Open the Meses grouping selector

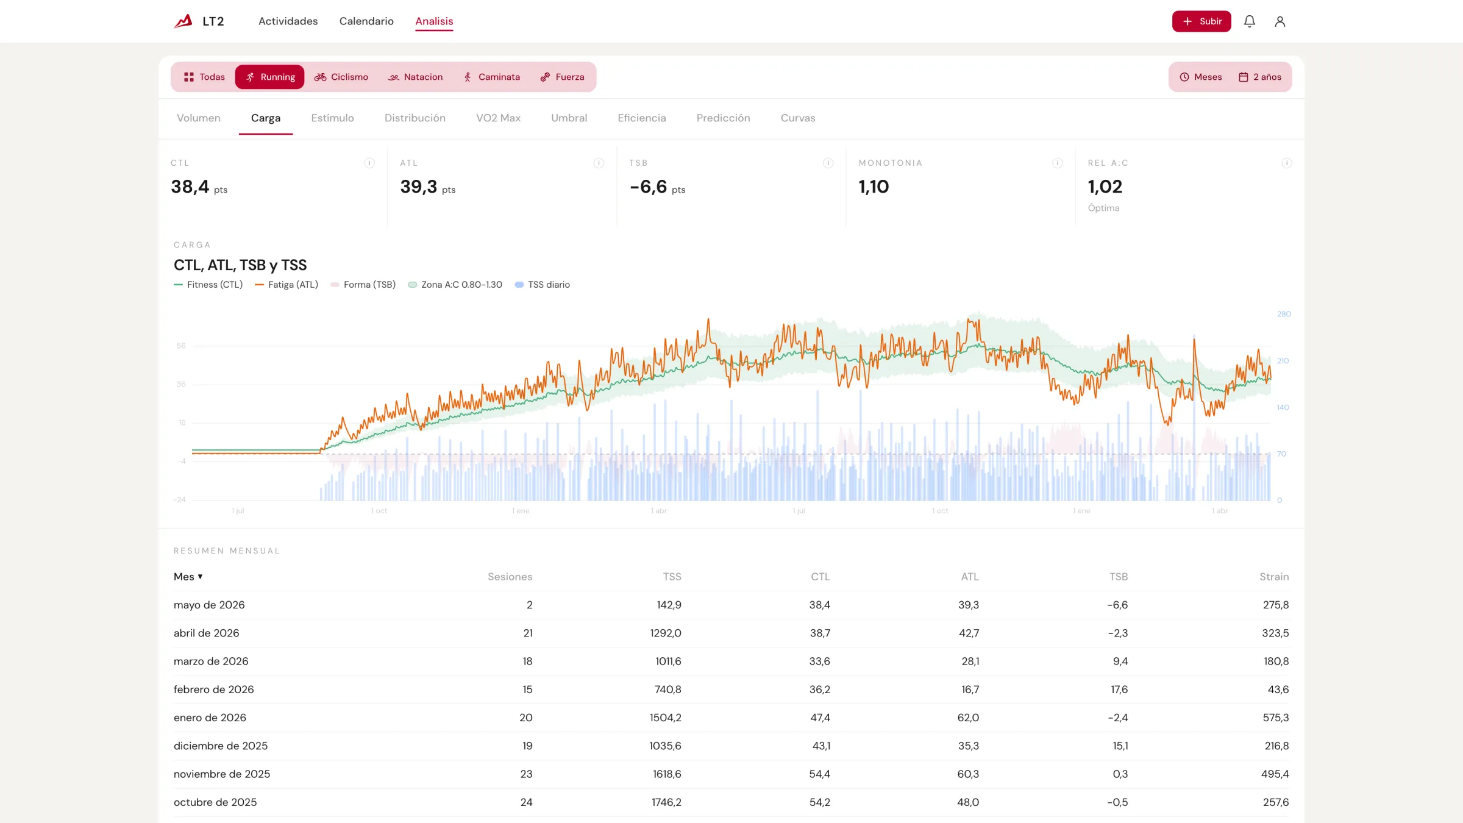click(1201, 77)
